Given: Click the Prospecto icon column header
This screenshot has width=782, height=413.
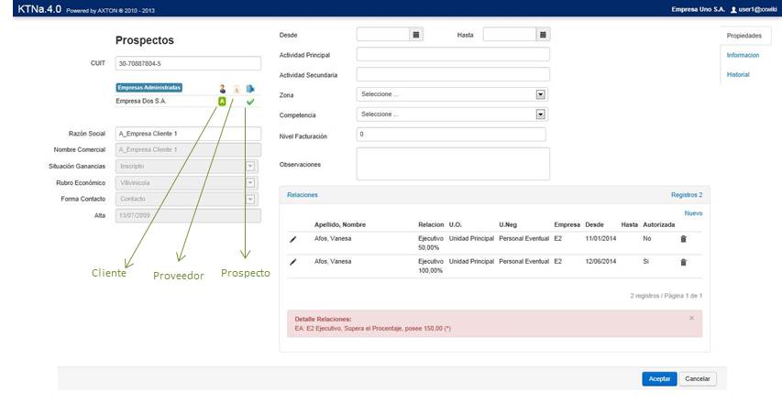Looking at the screenshot, I should [x=250, y=89].
